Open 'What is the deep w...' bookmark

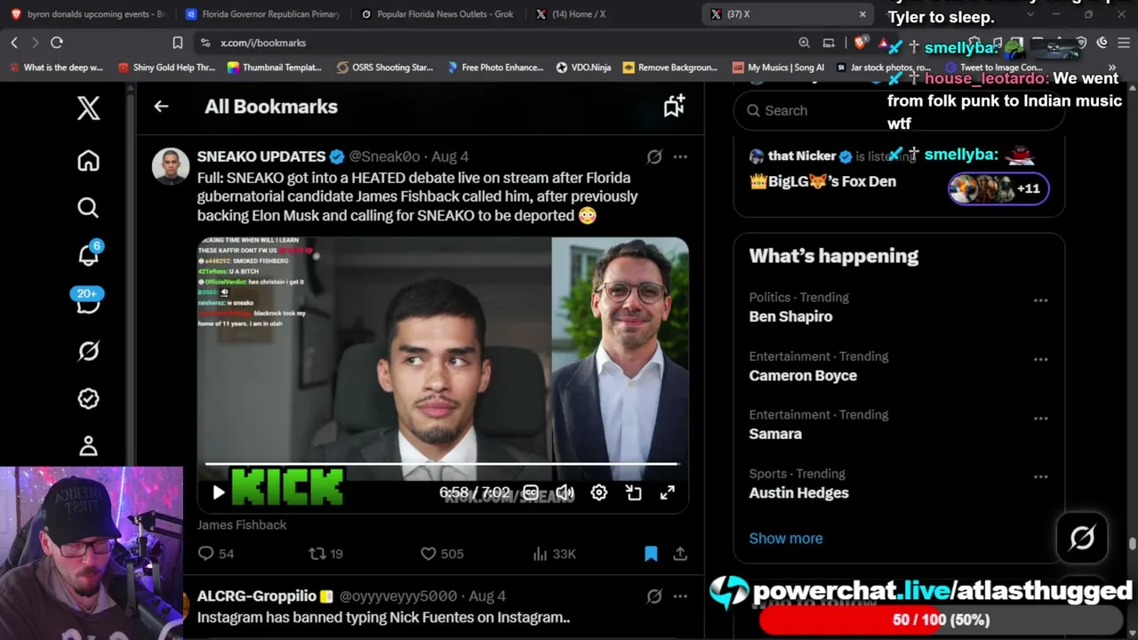(x=56, y=68)
